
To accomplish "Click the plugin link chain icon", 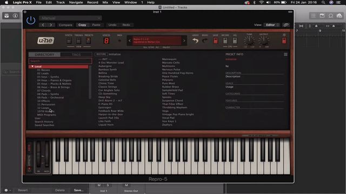I will pos(286,25).
